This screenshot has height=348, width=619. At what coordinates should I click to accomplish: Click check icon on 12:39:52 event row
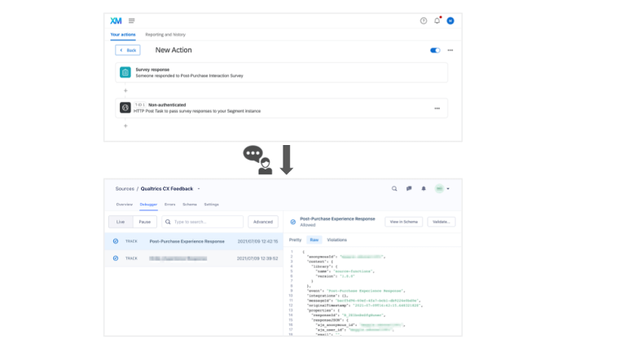point(116,258)
